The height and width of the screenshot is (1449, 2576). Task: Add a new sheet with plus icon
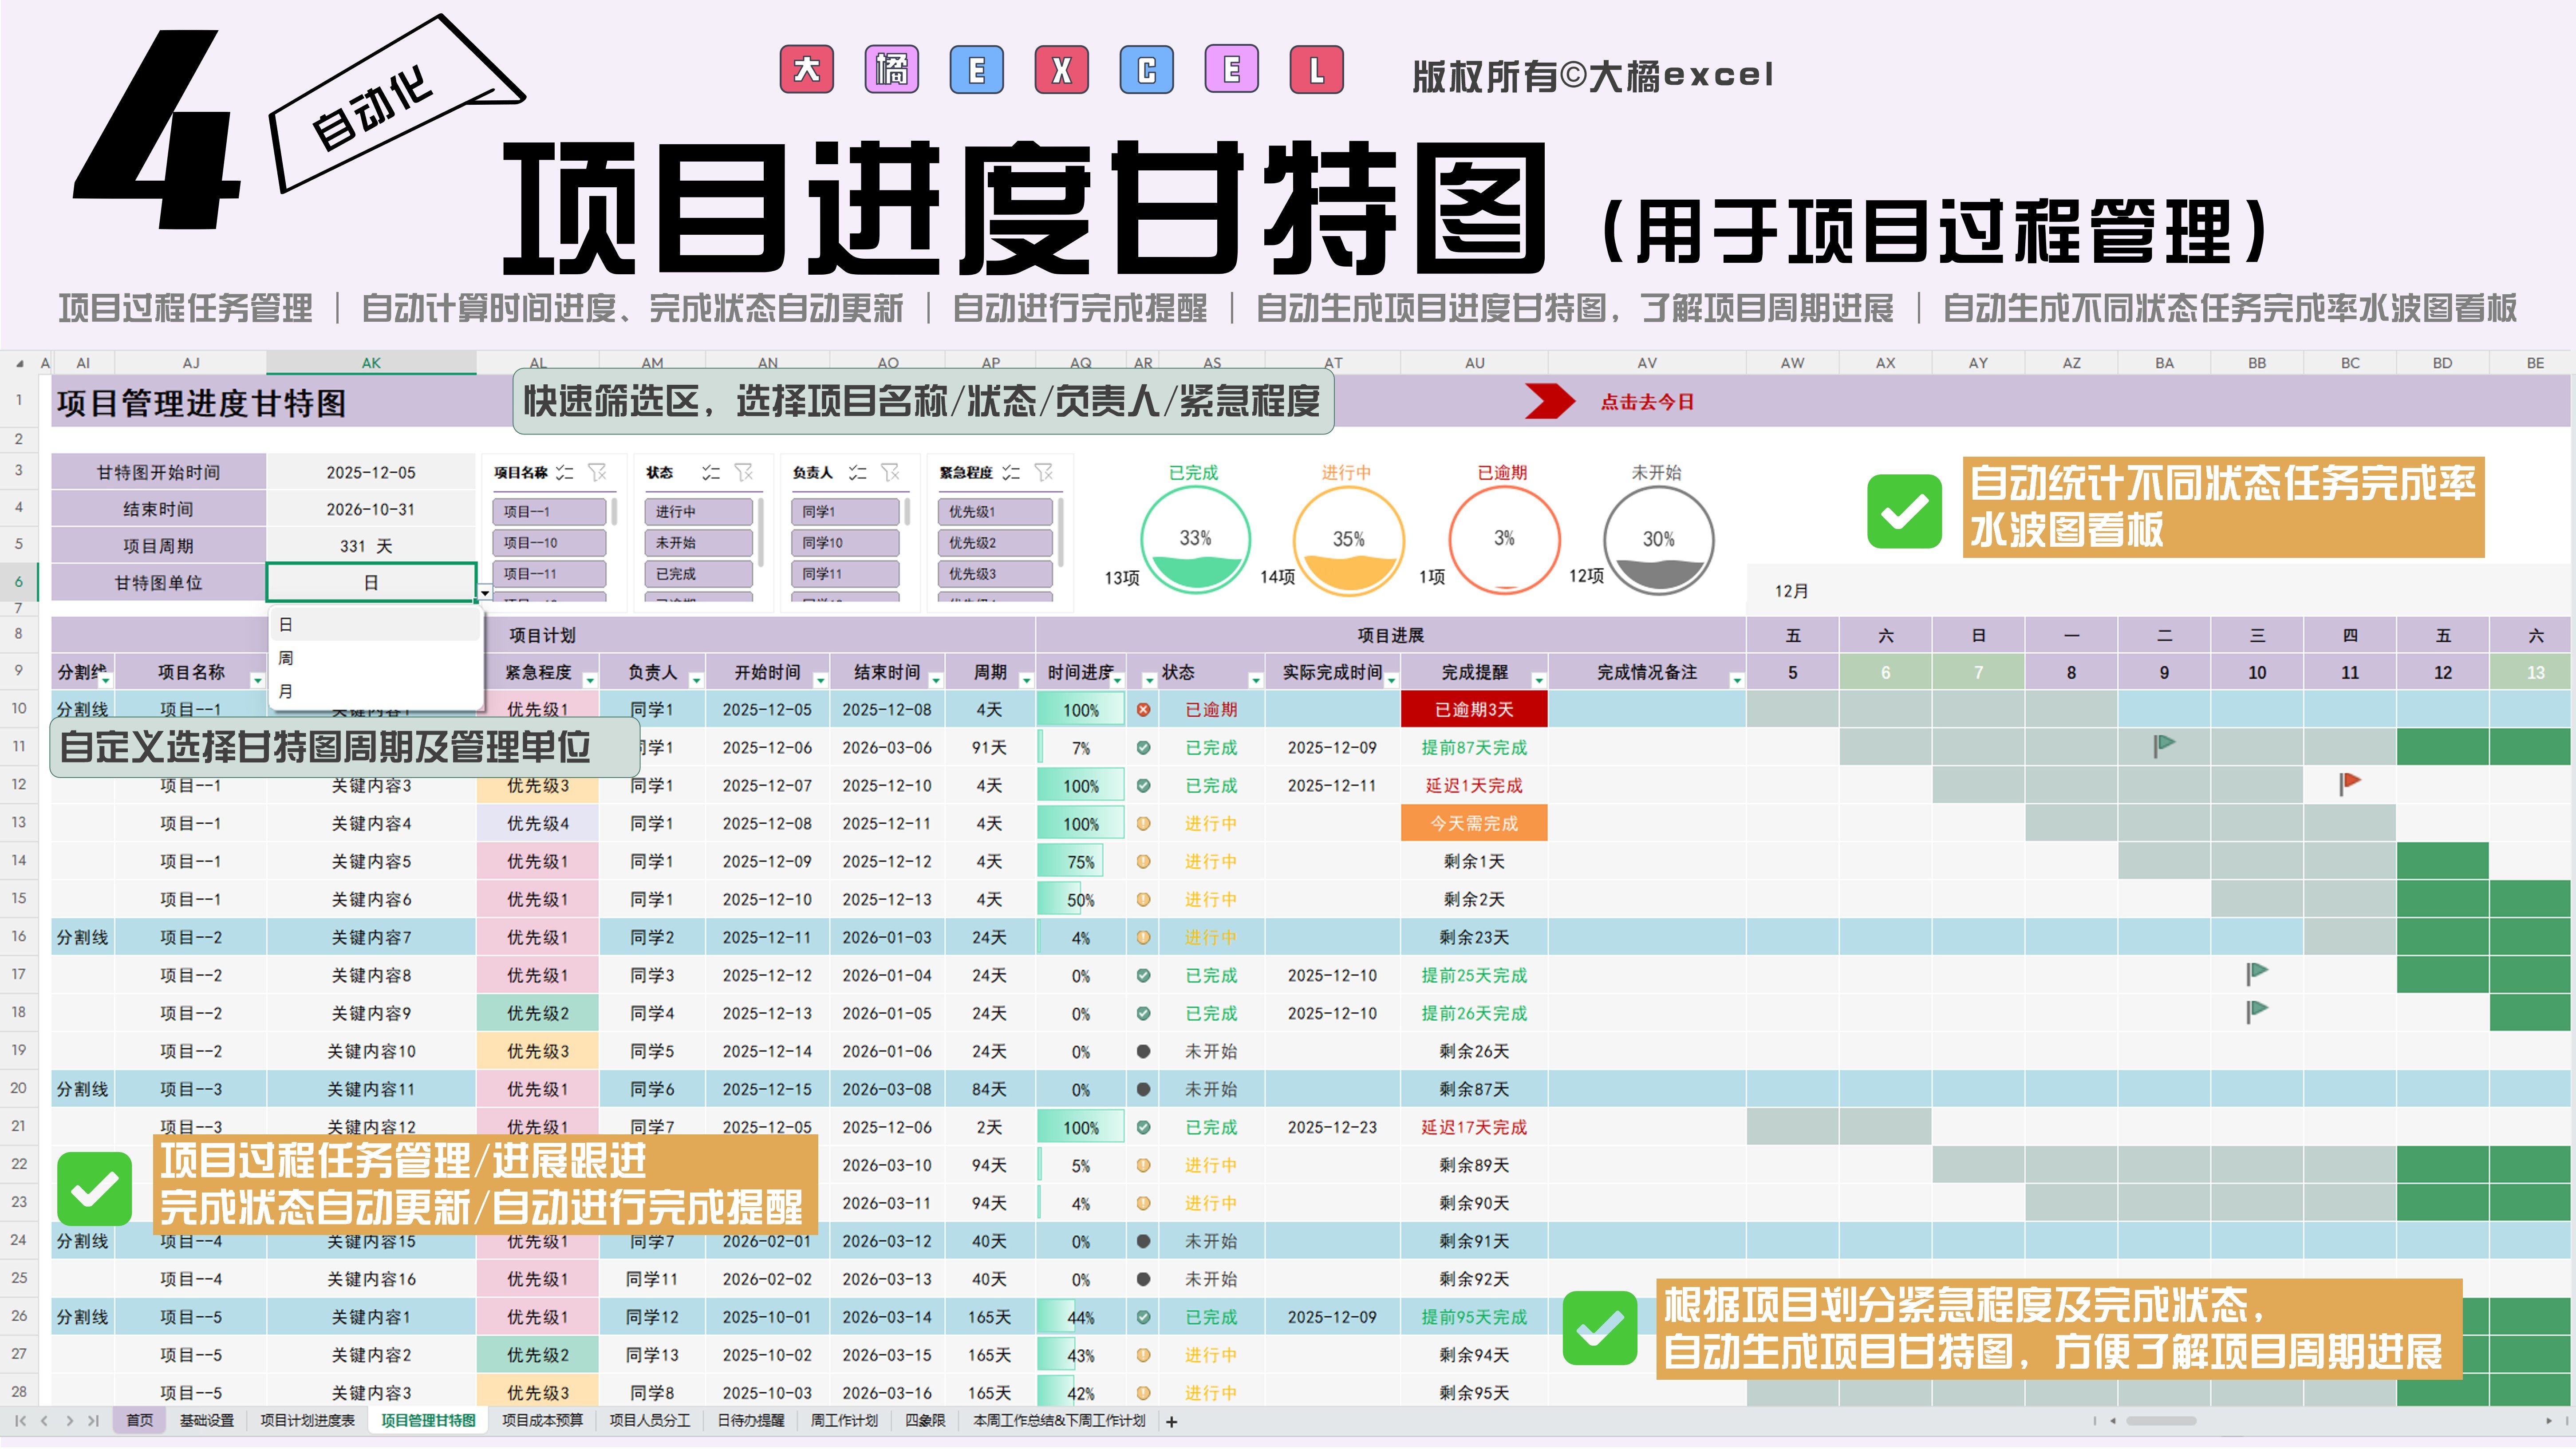1171,1421
